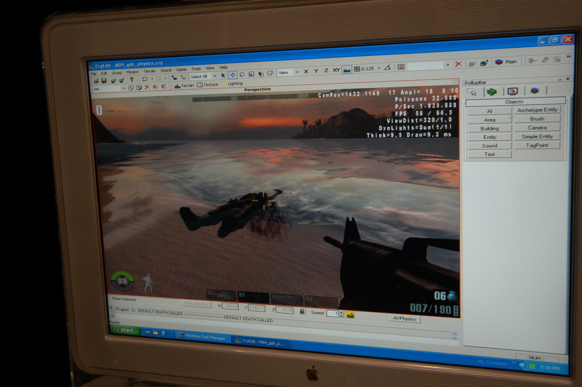The height and width of the screenshot is (387, 582).
Task: Open the Terrain menu
Action: (149, 71)
